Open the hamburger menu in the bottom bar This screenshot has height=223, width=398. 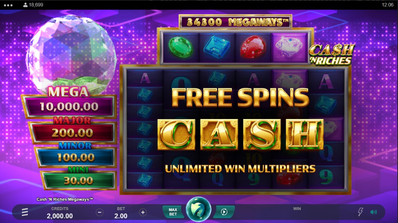pyautogui.click(x=25, y=212)
